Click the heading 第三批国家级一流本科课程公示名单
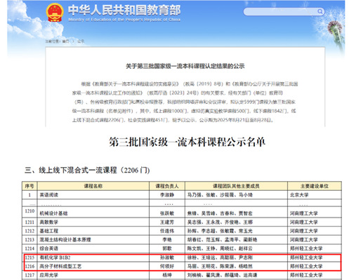Image resolution: width=349 pixels, height=280 pixels. click(x=187, y=142)
